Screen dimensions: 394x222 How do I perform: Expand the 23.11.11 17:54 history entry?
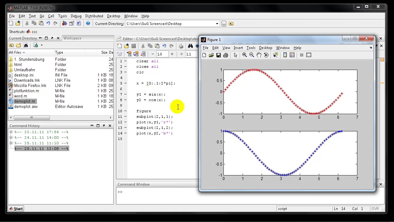[11, 132]
